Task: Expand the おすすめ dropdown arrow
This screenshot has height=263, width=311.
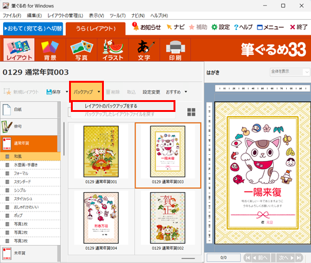Action: point(186,91)
